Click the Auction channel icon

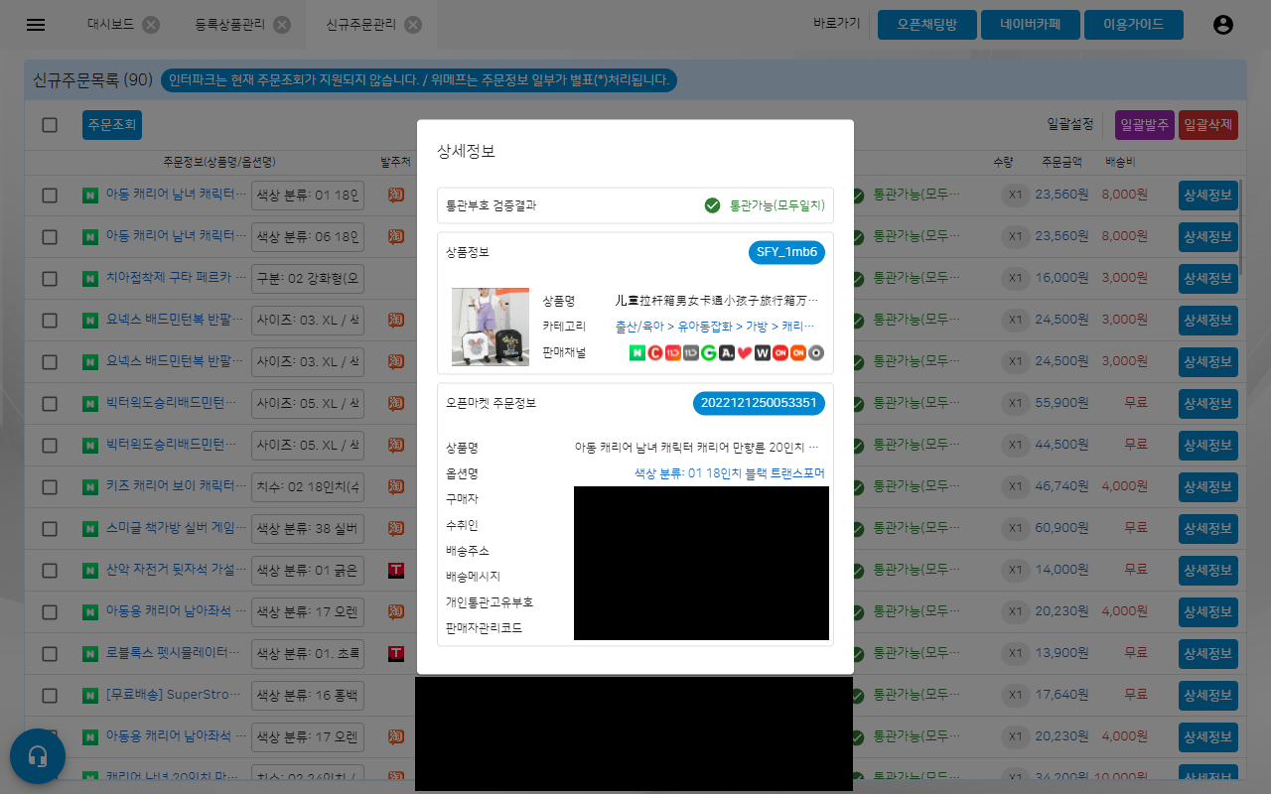tap(726, 352)
